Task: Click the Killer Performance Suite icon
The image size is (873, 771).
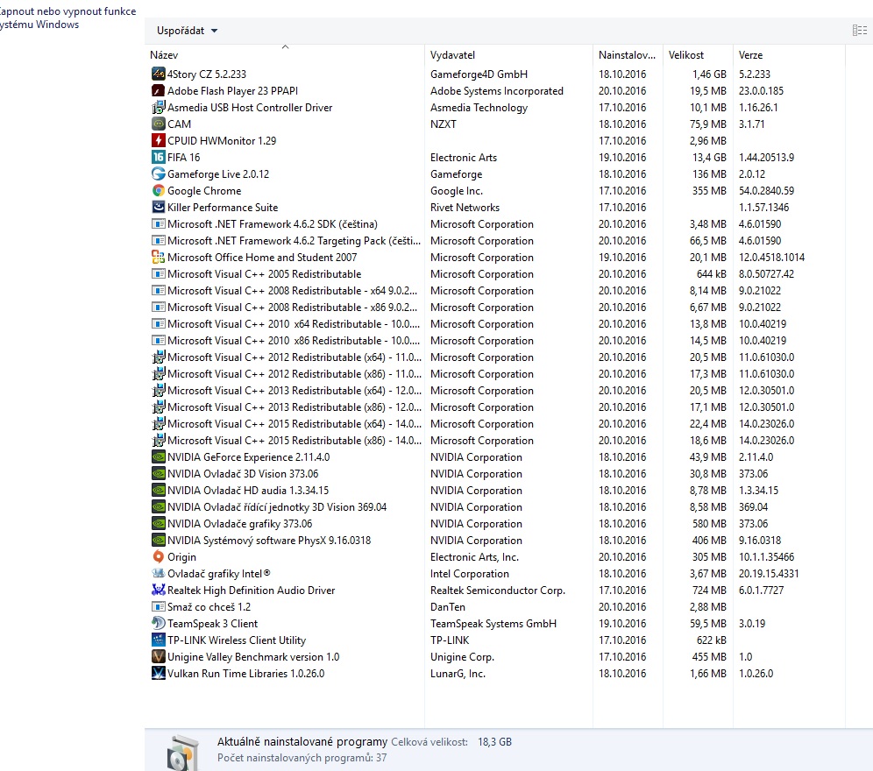Action: pos(158,207)
